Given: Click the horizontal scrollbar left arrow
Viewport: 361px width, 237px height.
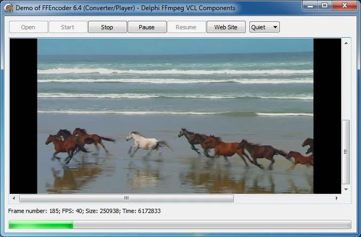Looking at the screenshot, I should coord(14,198).
